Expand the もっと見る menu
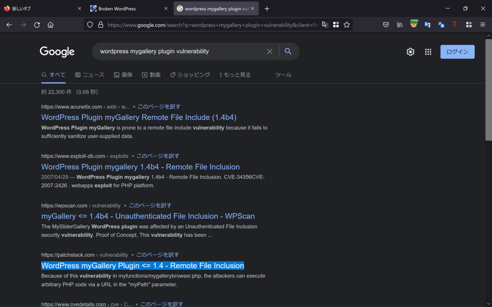The height and width of the screenshot is (307, 492). [235, 75]
